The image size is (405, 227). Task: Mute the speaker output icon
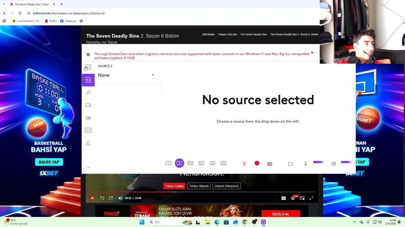coord(333,164)
